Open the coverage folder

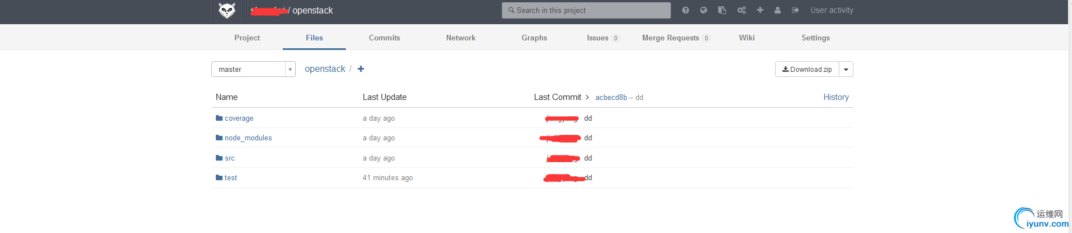pyautogui.click(x=239, y=118)
